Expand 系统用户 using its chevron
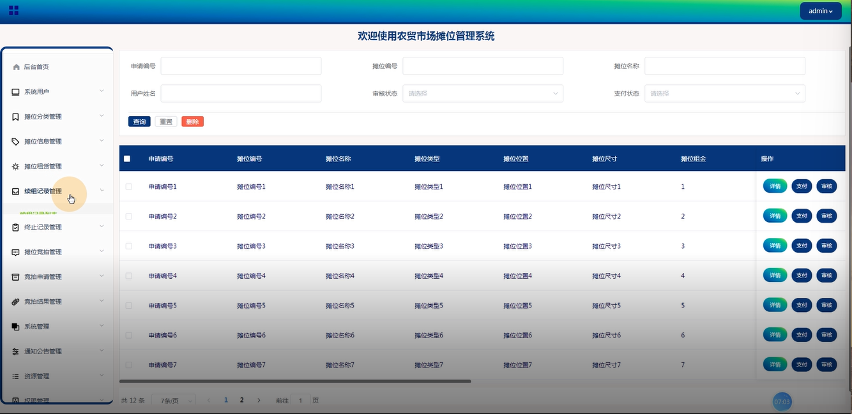This screenshot has height=414, width=852. 102,91
